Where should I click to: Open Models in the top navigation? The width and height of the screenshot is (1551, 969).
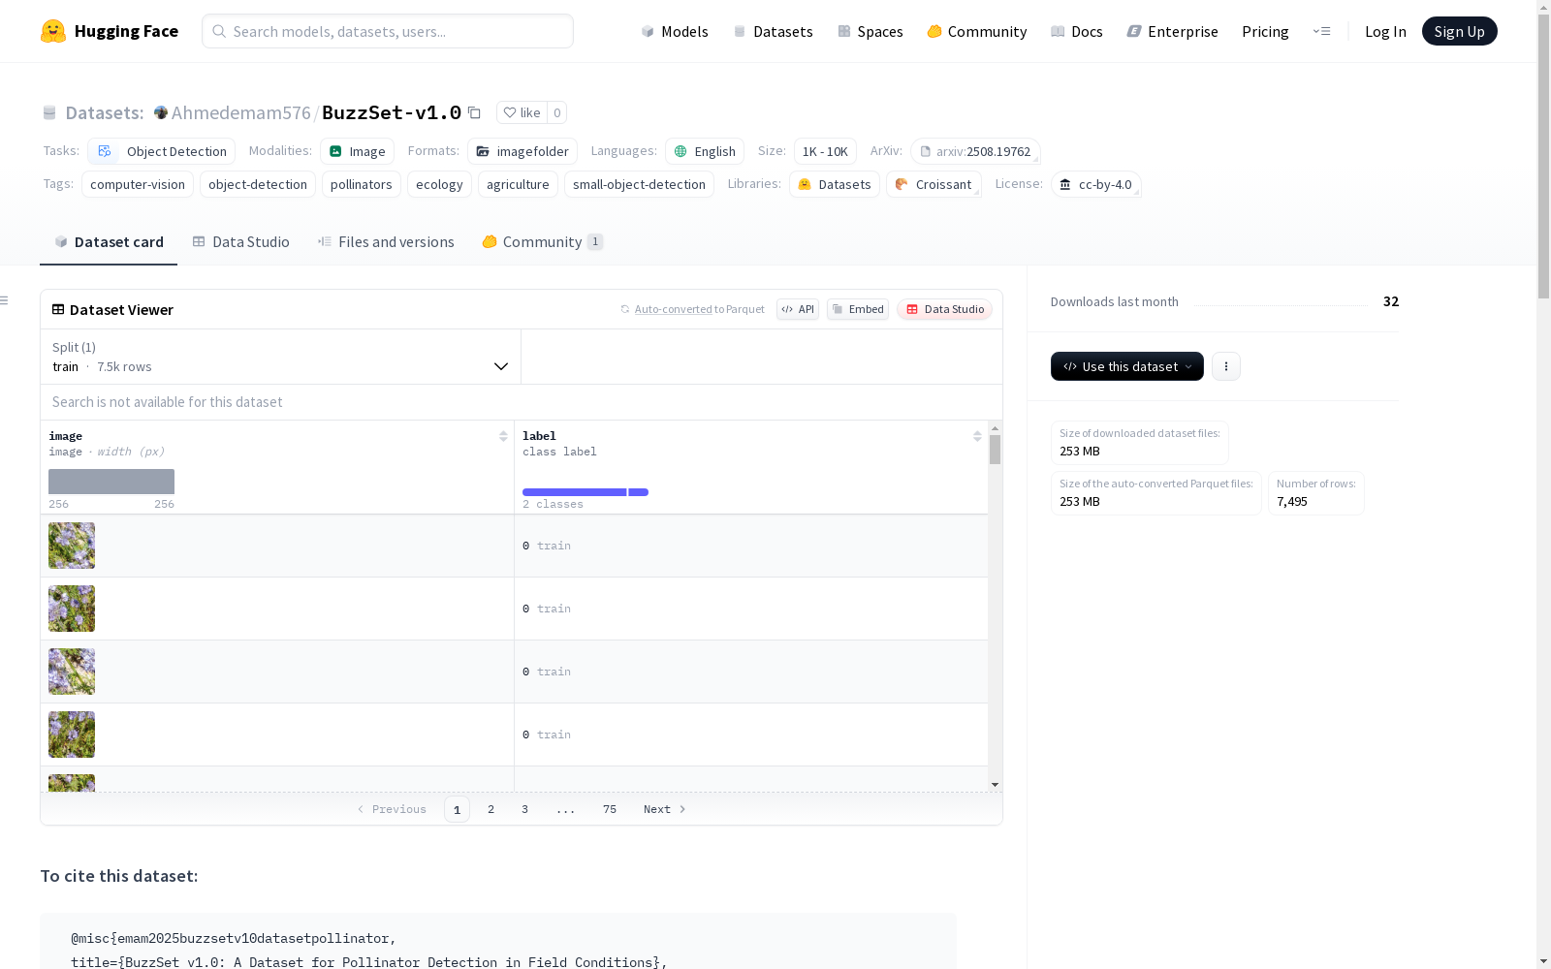point(675,31)
